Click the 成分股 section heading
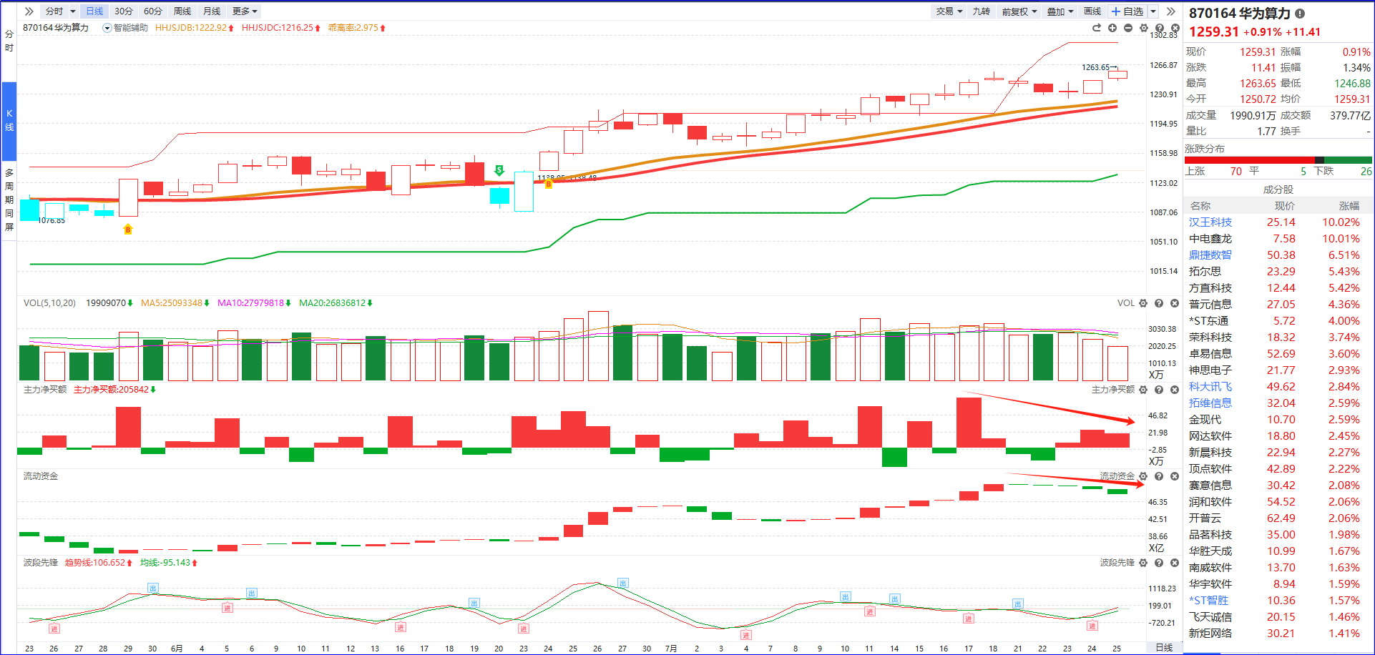1375x655 pixels. (x=1278, y=189)
